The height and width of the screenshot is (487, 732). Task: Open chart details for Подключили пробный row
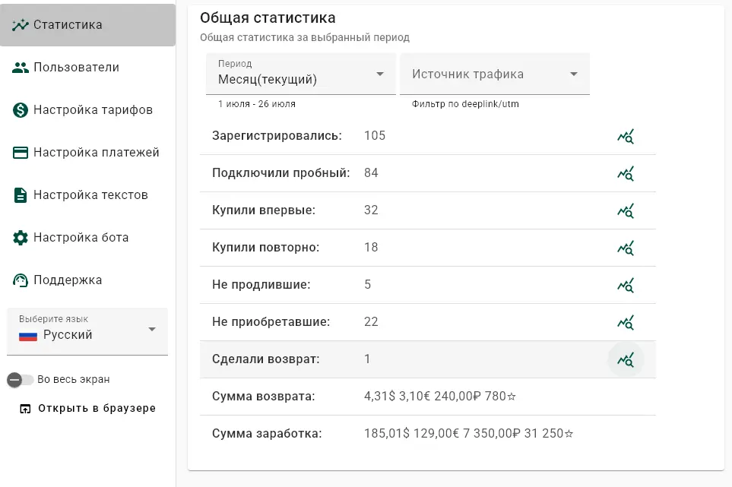tap(626, 173)
